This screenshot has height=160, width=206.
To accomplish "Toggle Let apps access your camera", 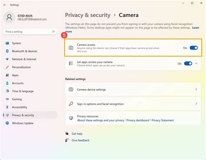I will [188, 64].
